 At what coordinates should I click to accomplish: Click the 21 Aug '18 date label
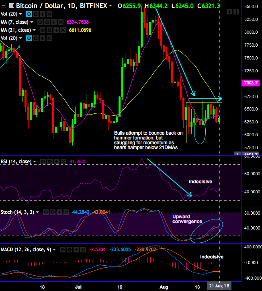[x=219, y=286]
